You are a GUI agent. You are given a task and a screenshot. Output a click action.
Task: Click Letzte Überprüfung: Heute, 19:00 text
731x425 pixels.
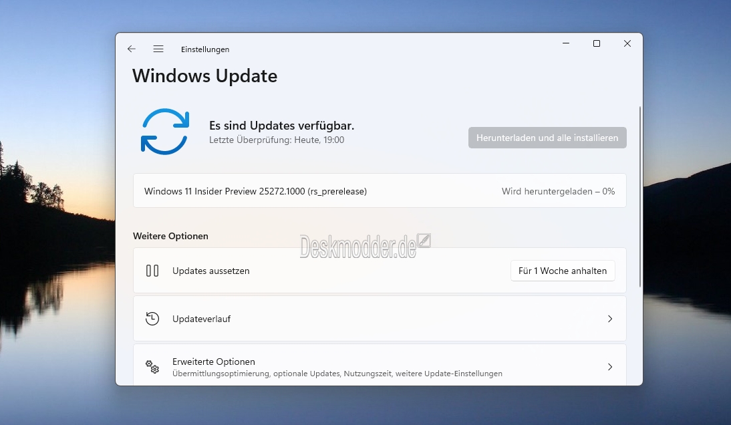coord(277,140)
